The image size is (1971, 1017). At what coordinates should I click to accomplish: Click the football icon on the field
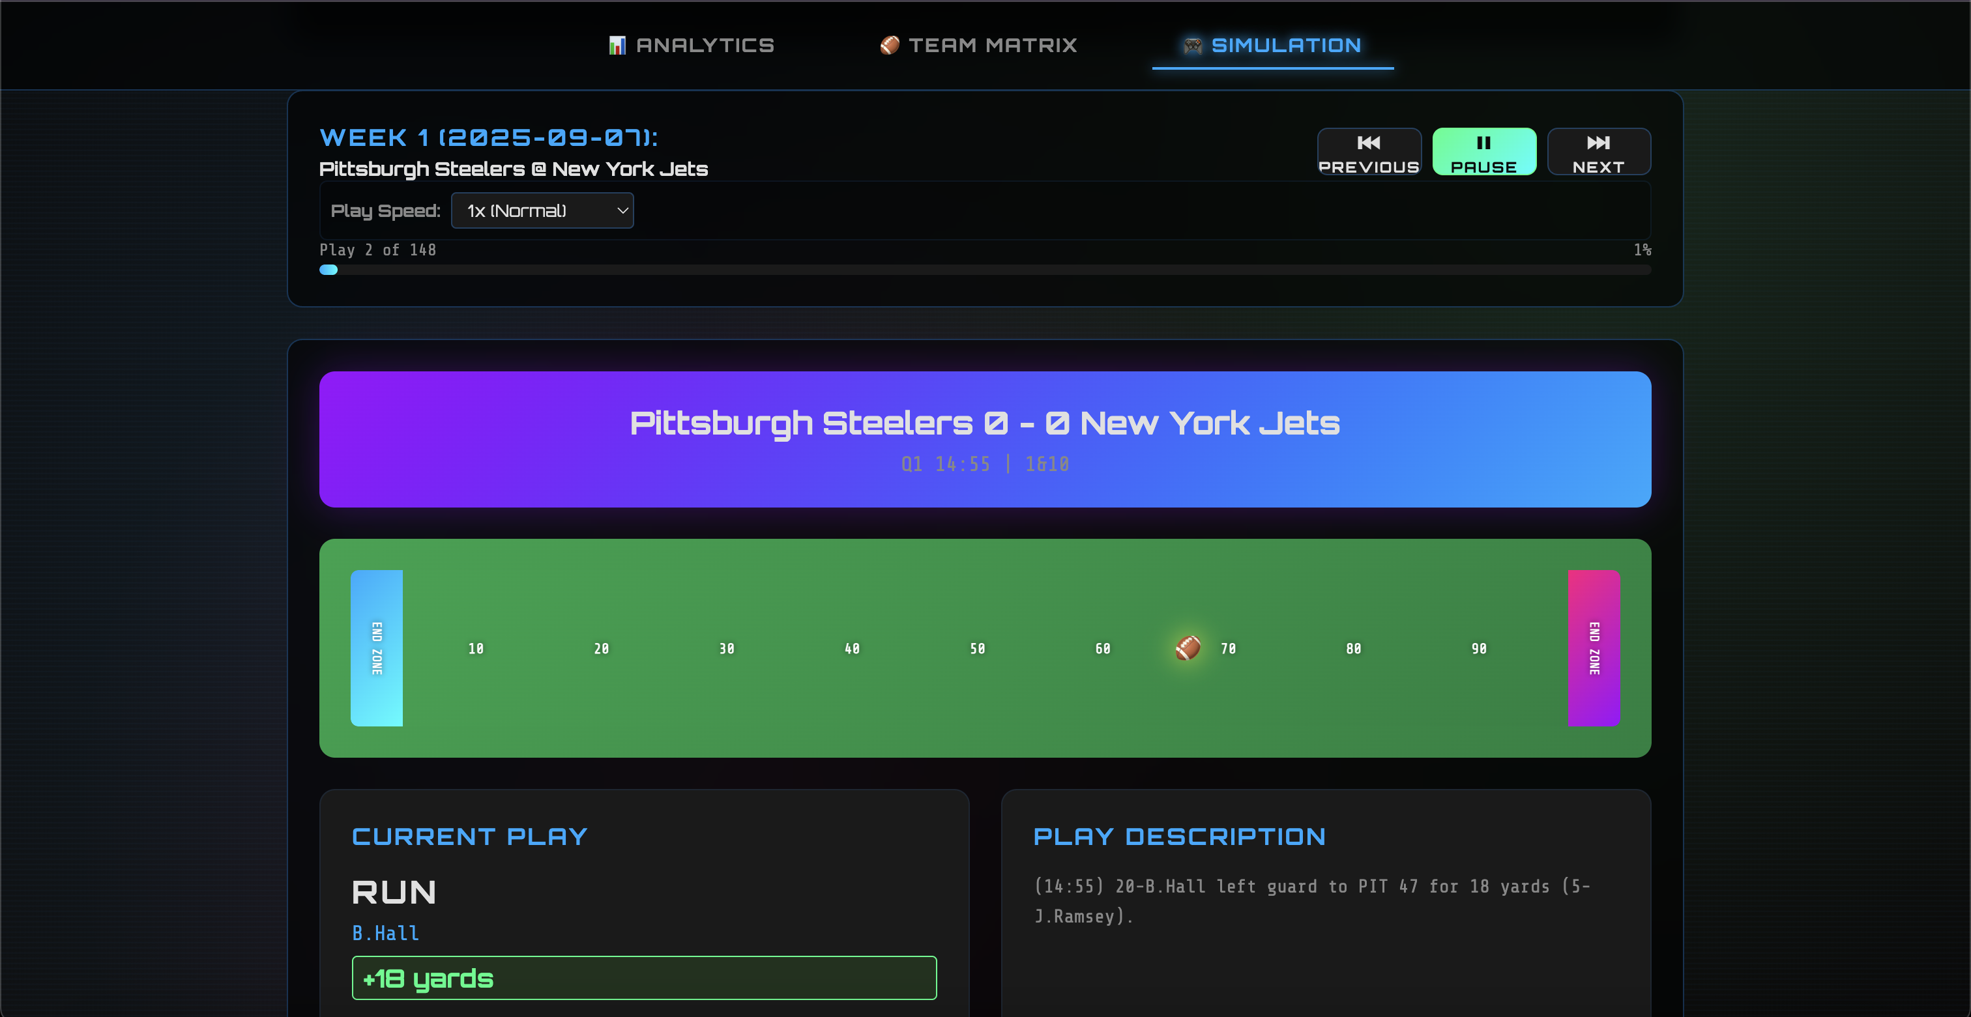[x=1188, y=648]
